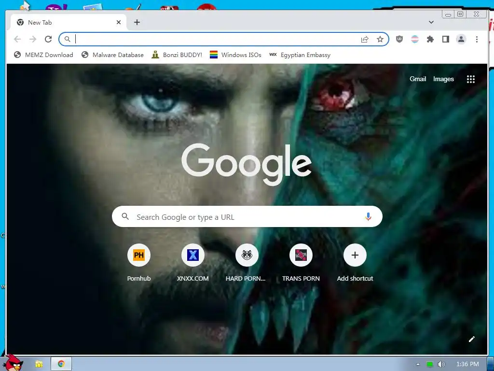
Task: Bookmark this tab with the star icon
Action: (x=380, y=39)
